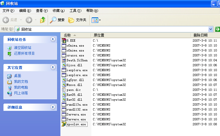Sort by 删除日期 column header
Screen dimensions: 220x136
206,35
